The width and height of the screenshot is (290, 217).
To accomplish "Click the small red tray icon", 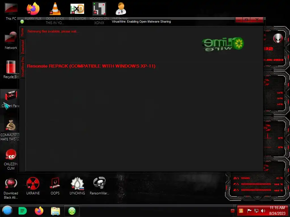I will (x=233, y=211).
